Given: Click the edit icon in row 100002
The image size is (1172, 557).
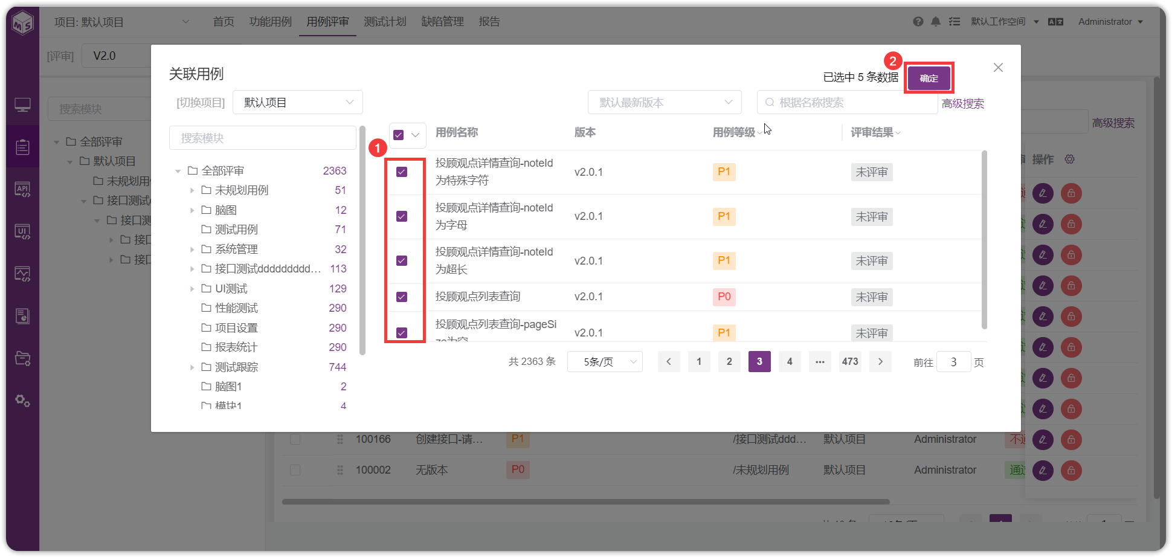Looking at the screenshot, I should (x=1043, y=471).
